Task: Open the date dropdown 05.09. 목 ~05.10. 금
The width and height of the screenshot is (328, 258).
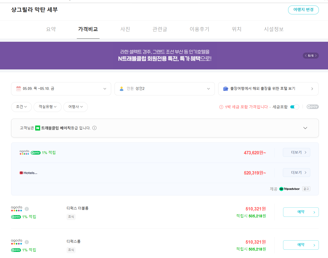Action: (x=61, y=89)
